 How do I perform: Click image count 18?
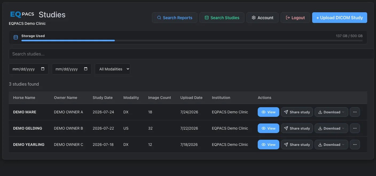click(x=150, y=112)
